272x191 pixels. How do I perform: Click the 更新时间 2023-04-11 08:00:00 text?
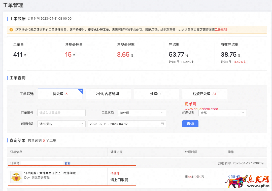49,19
